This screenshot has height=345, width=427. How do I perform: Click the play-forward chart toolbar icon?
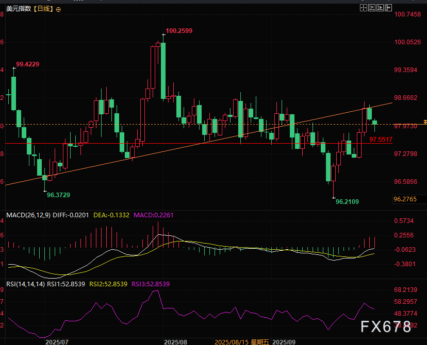tap(380, 8)
